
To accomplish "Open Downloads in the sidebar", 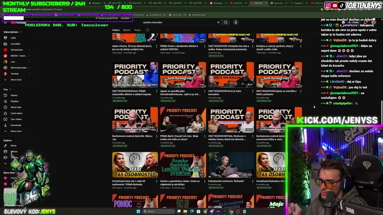I will 16,125.
